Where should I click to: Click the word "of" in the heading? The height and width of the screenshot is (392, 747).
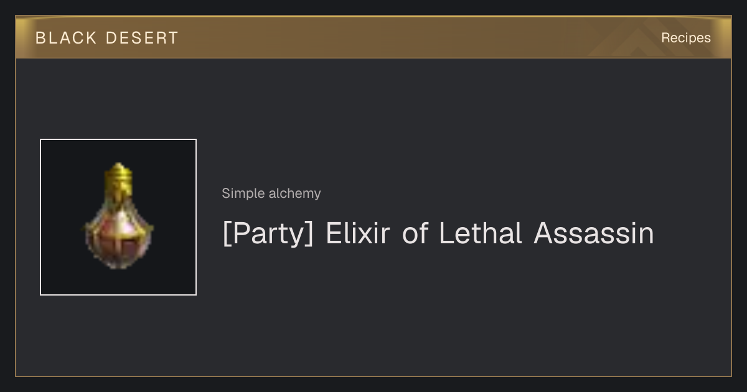click(415, 233)
